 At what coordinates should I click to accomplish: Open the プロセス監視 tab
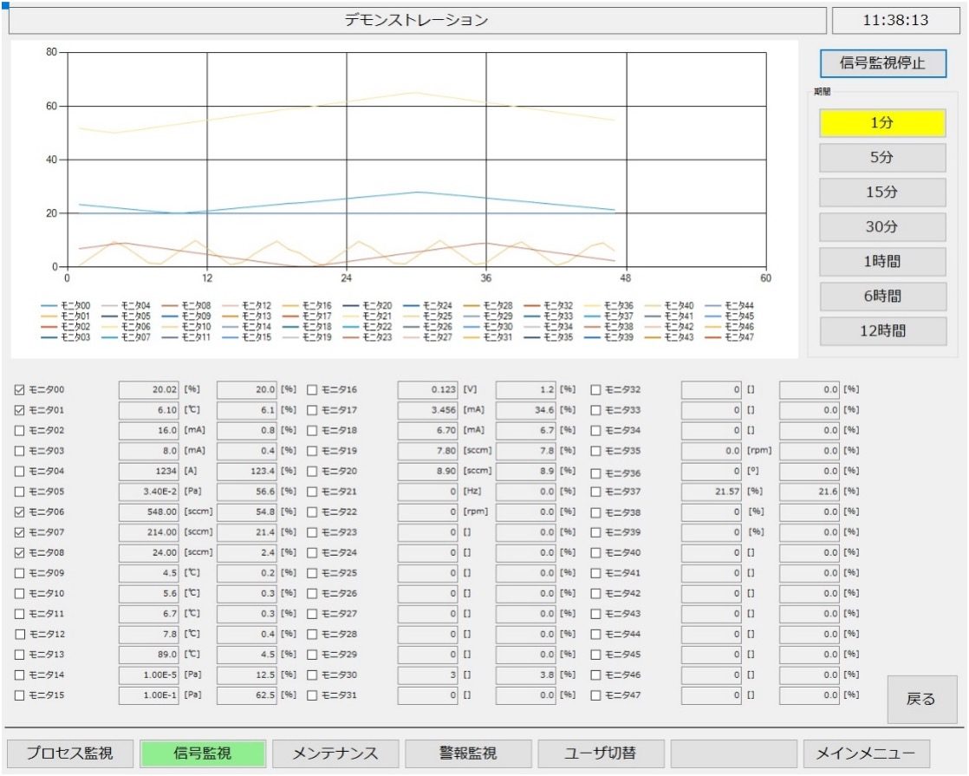(x=70, y=753)
